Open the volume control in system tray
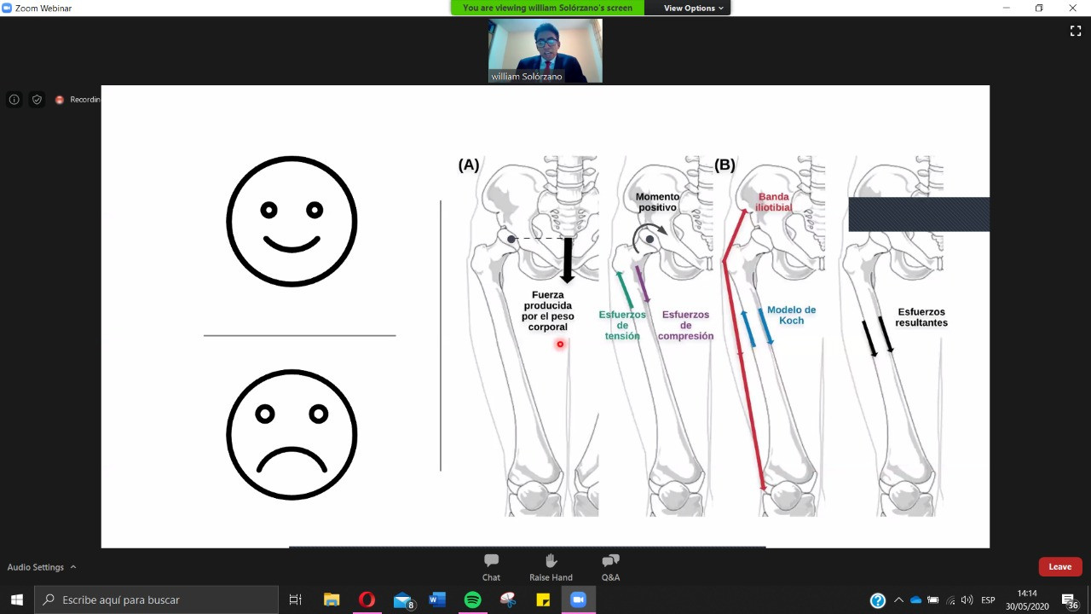1091x614 pixels. tap(967, 600)
